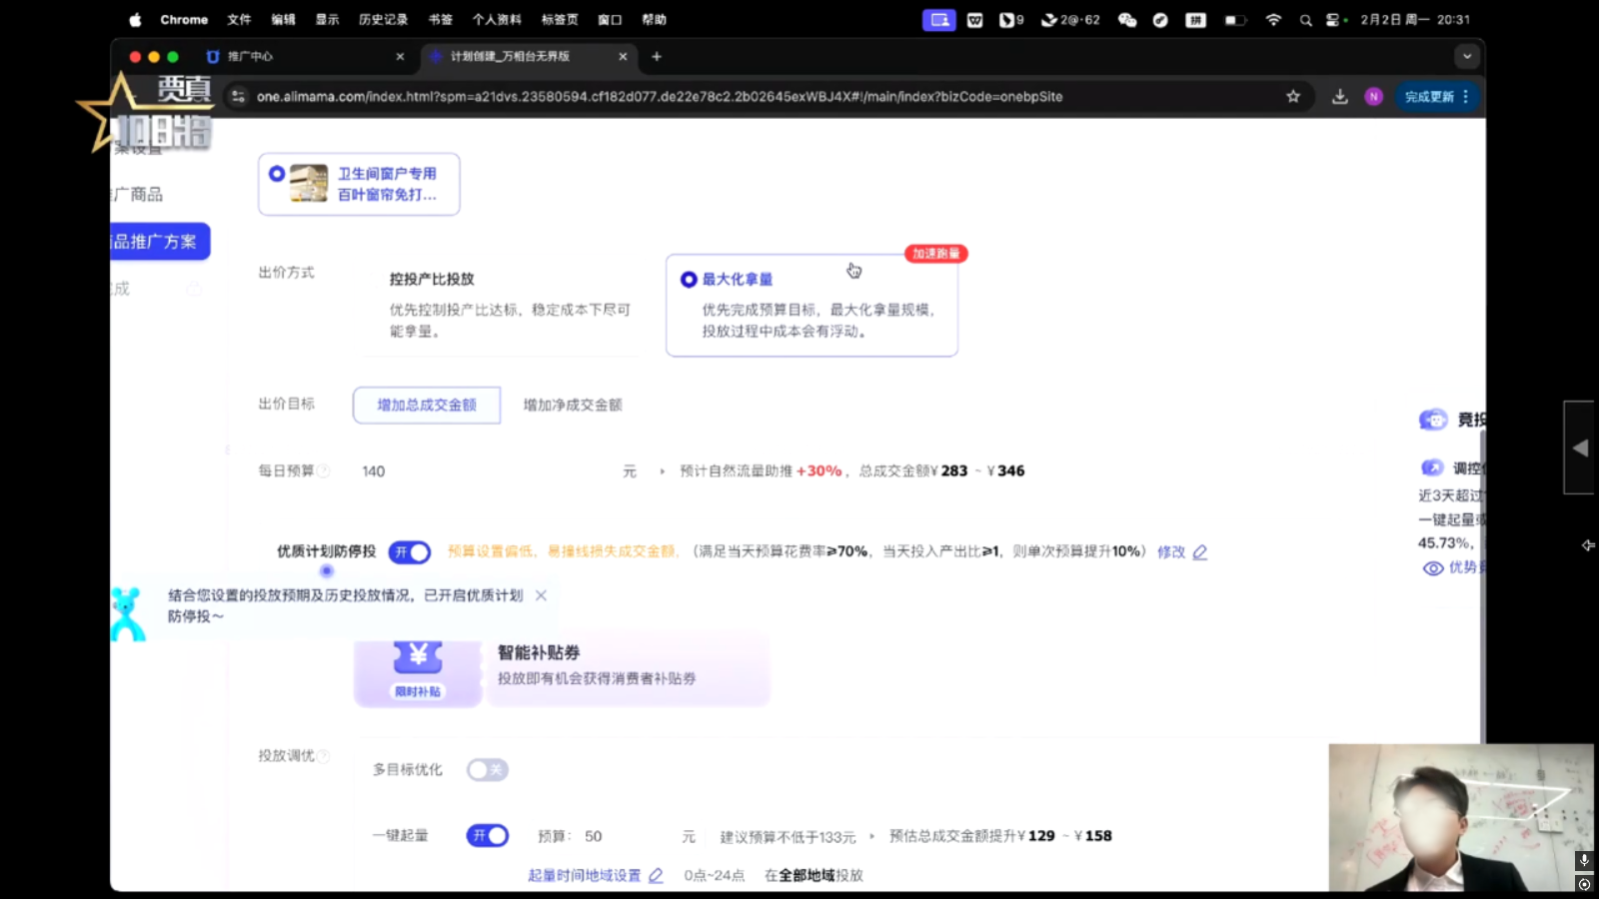Open the Chrome downloads icon
Image resolution: width=1599 pixels, height=899 pixels.
point(1340,97)
